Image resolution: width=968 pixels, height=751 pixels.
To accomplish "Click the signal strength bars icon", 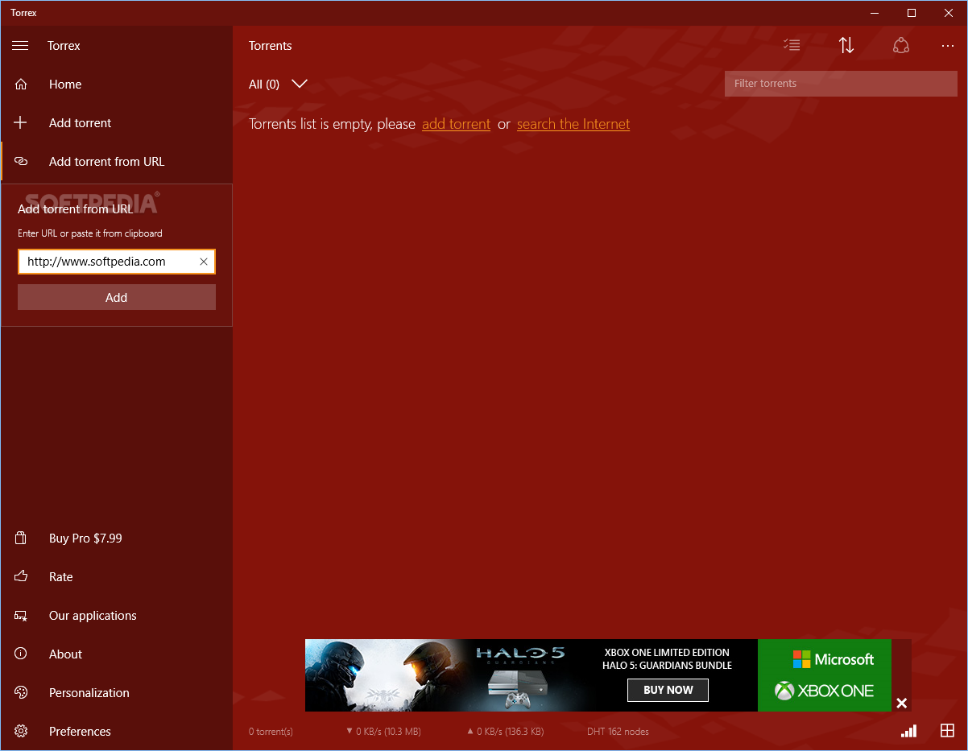I will click(x=909, y=732).
